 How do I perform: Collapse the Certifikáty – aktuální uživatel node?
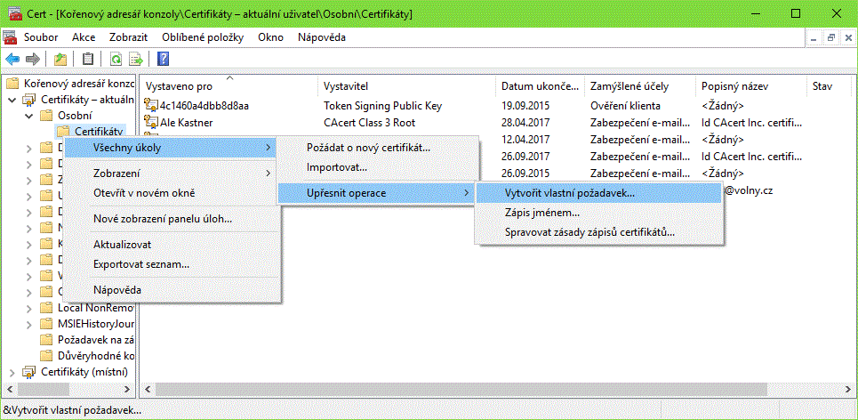pyautogui.click(x=12, y=100)
